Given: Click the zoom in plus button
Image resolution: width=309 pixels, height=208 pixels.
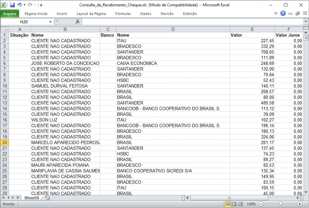Looking at the screenshot, I should click(300, 204).
